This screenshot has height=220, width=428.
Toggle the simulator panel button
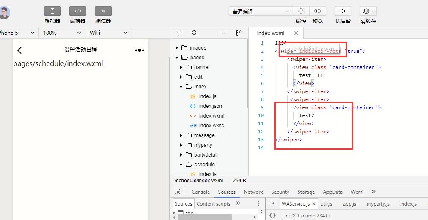point(52,11)
